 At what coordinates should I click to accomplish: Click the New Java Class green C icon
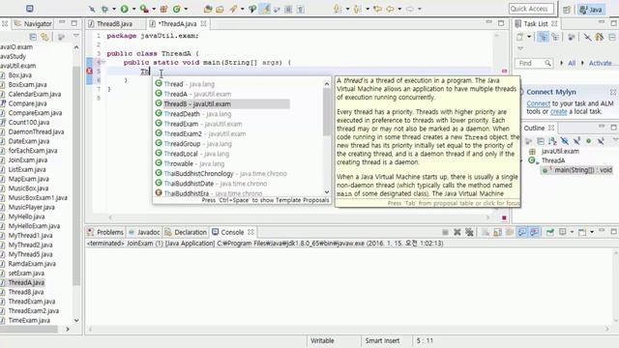click(x=176, y=9)
